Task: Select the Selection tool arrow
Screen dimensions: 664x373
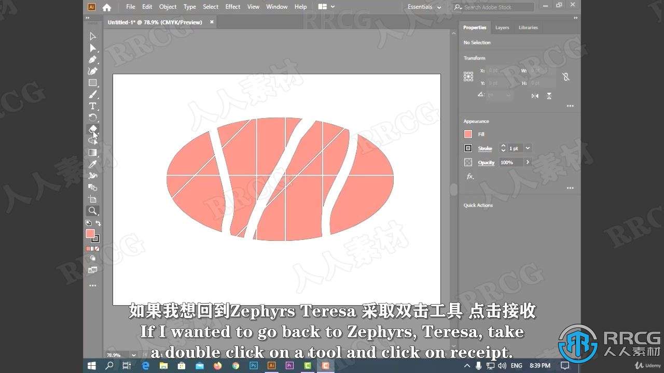Action: click(92, 36)
